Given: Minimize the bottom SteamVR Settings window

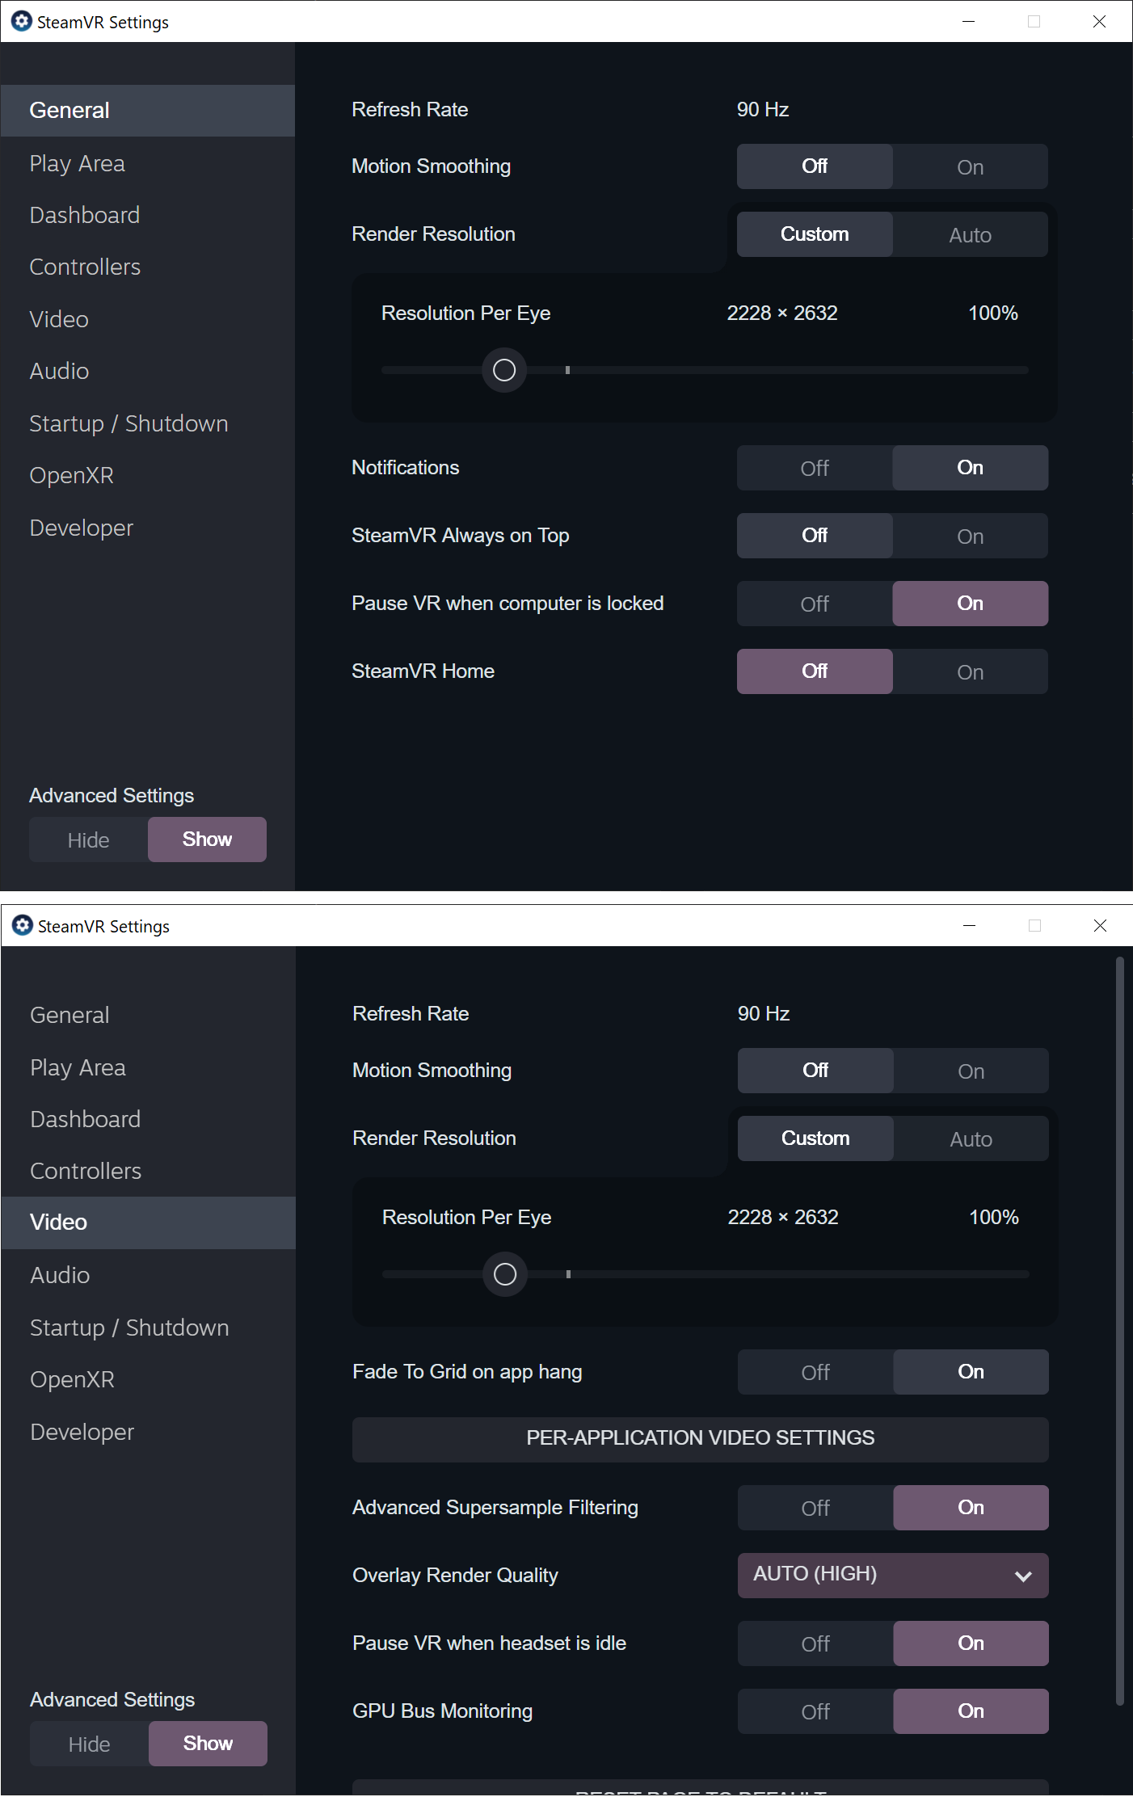Looking at the screenshot, I should (x=970, y=925).
